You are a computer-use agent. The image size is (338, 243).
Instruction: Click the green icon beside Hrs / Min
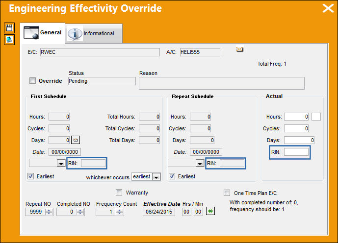(210, 211)
